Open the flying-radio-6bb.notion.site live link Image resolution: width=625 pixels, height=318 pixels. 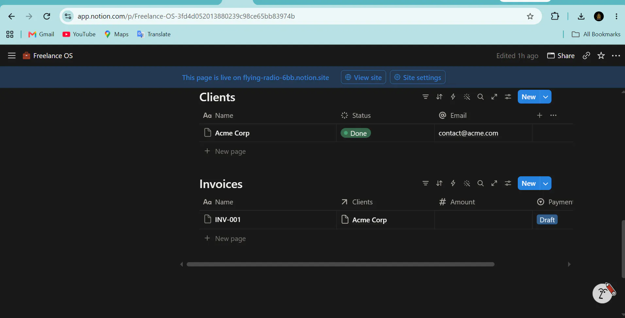[286, 77]
